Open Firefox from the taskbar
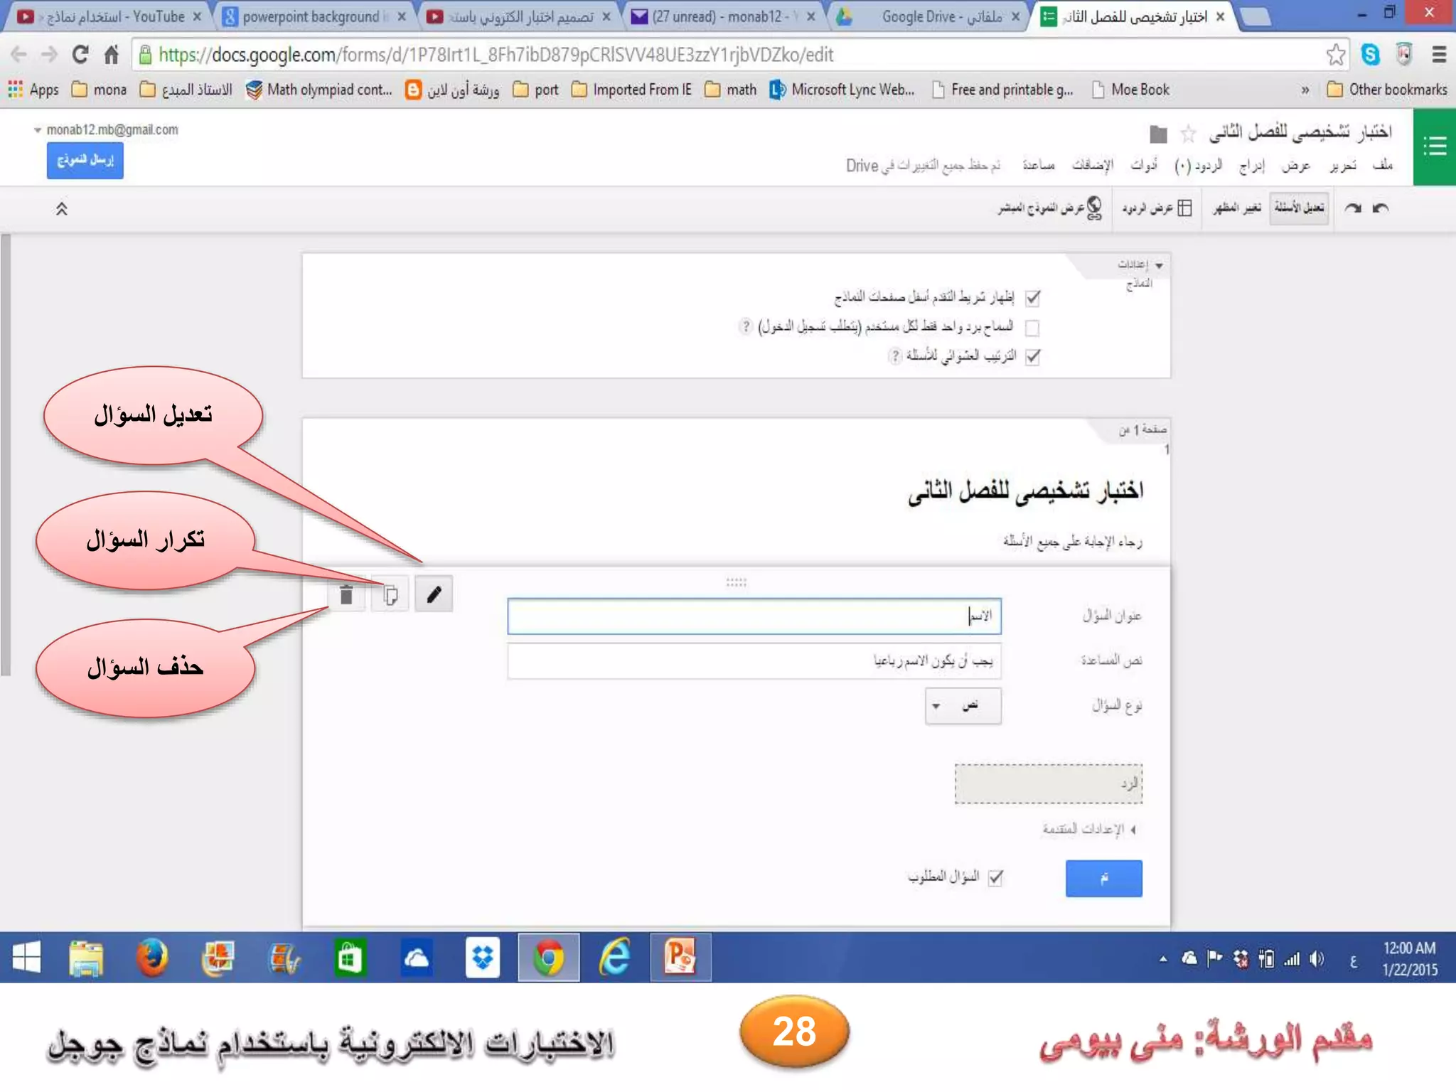 pos(152,958)
